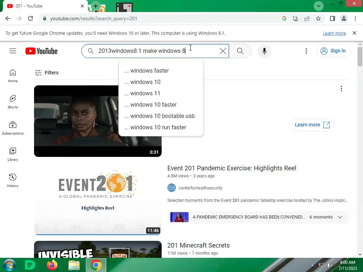The width and height of the screenshot is (363, 272).
Task: Choose suggestion "windows 10"
Action: (x=161, y=82)
